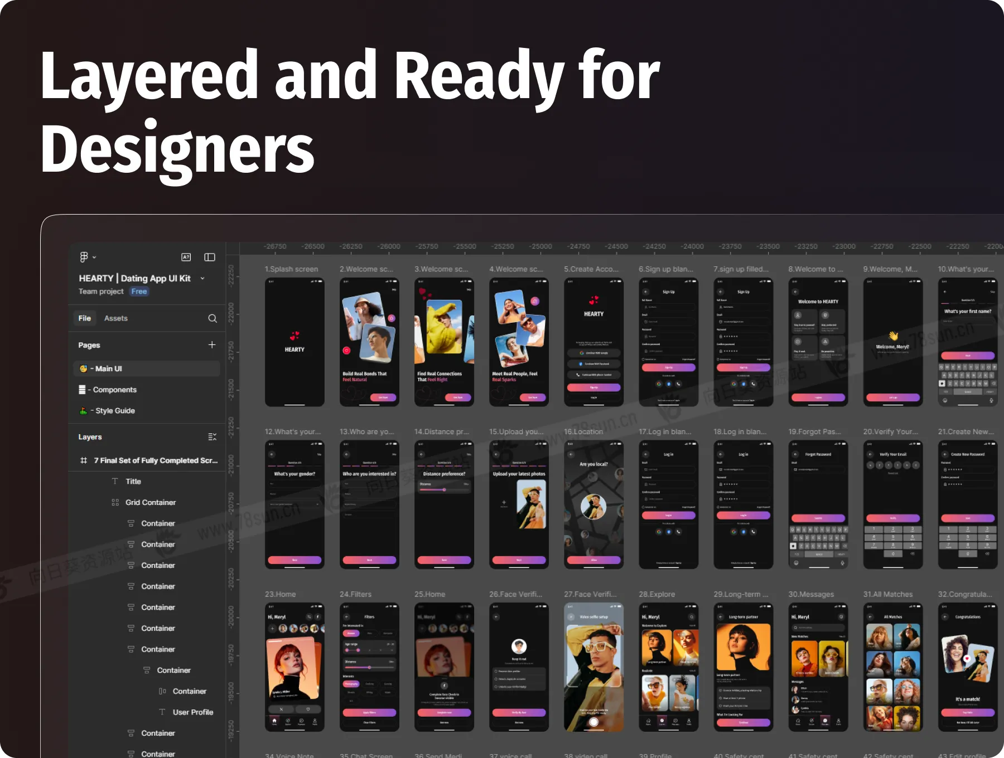The image size is (1004, 758).
Task: Open the Figma main menu logo
Action: pos(84,257)
